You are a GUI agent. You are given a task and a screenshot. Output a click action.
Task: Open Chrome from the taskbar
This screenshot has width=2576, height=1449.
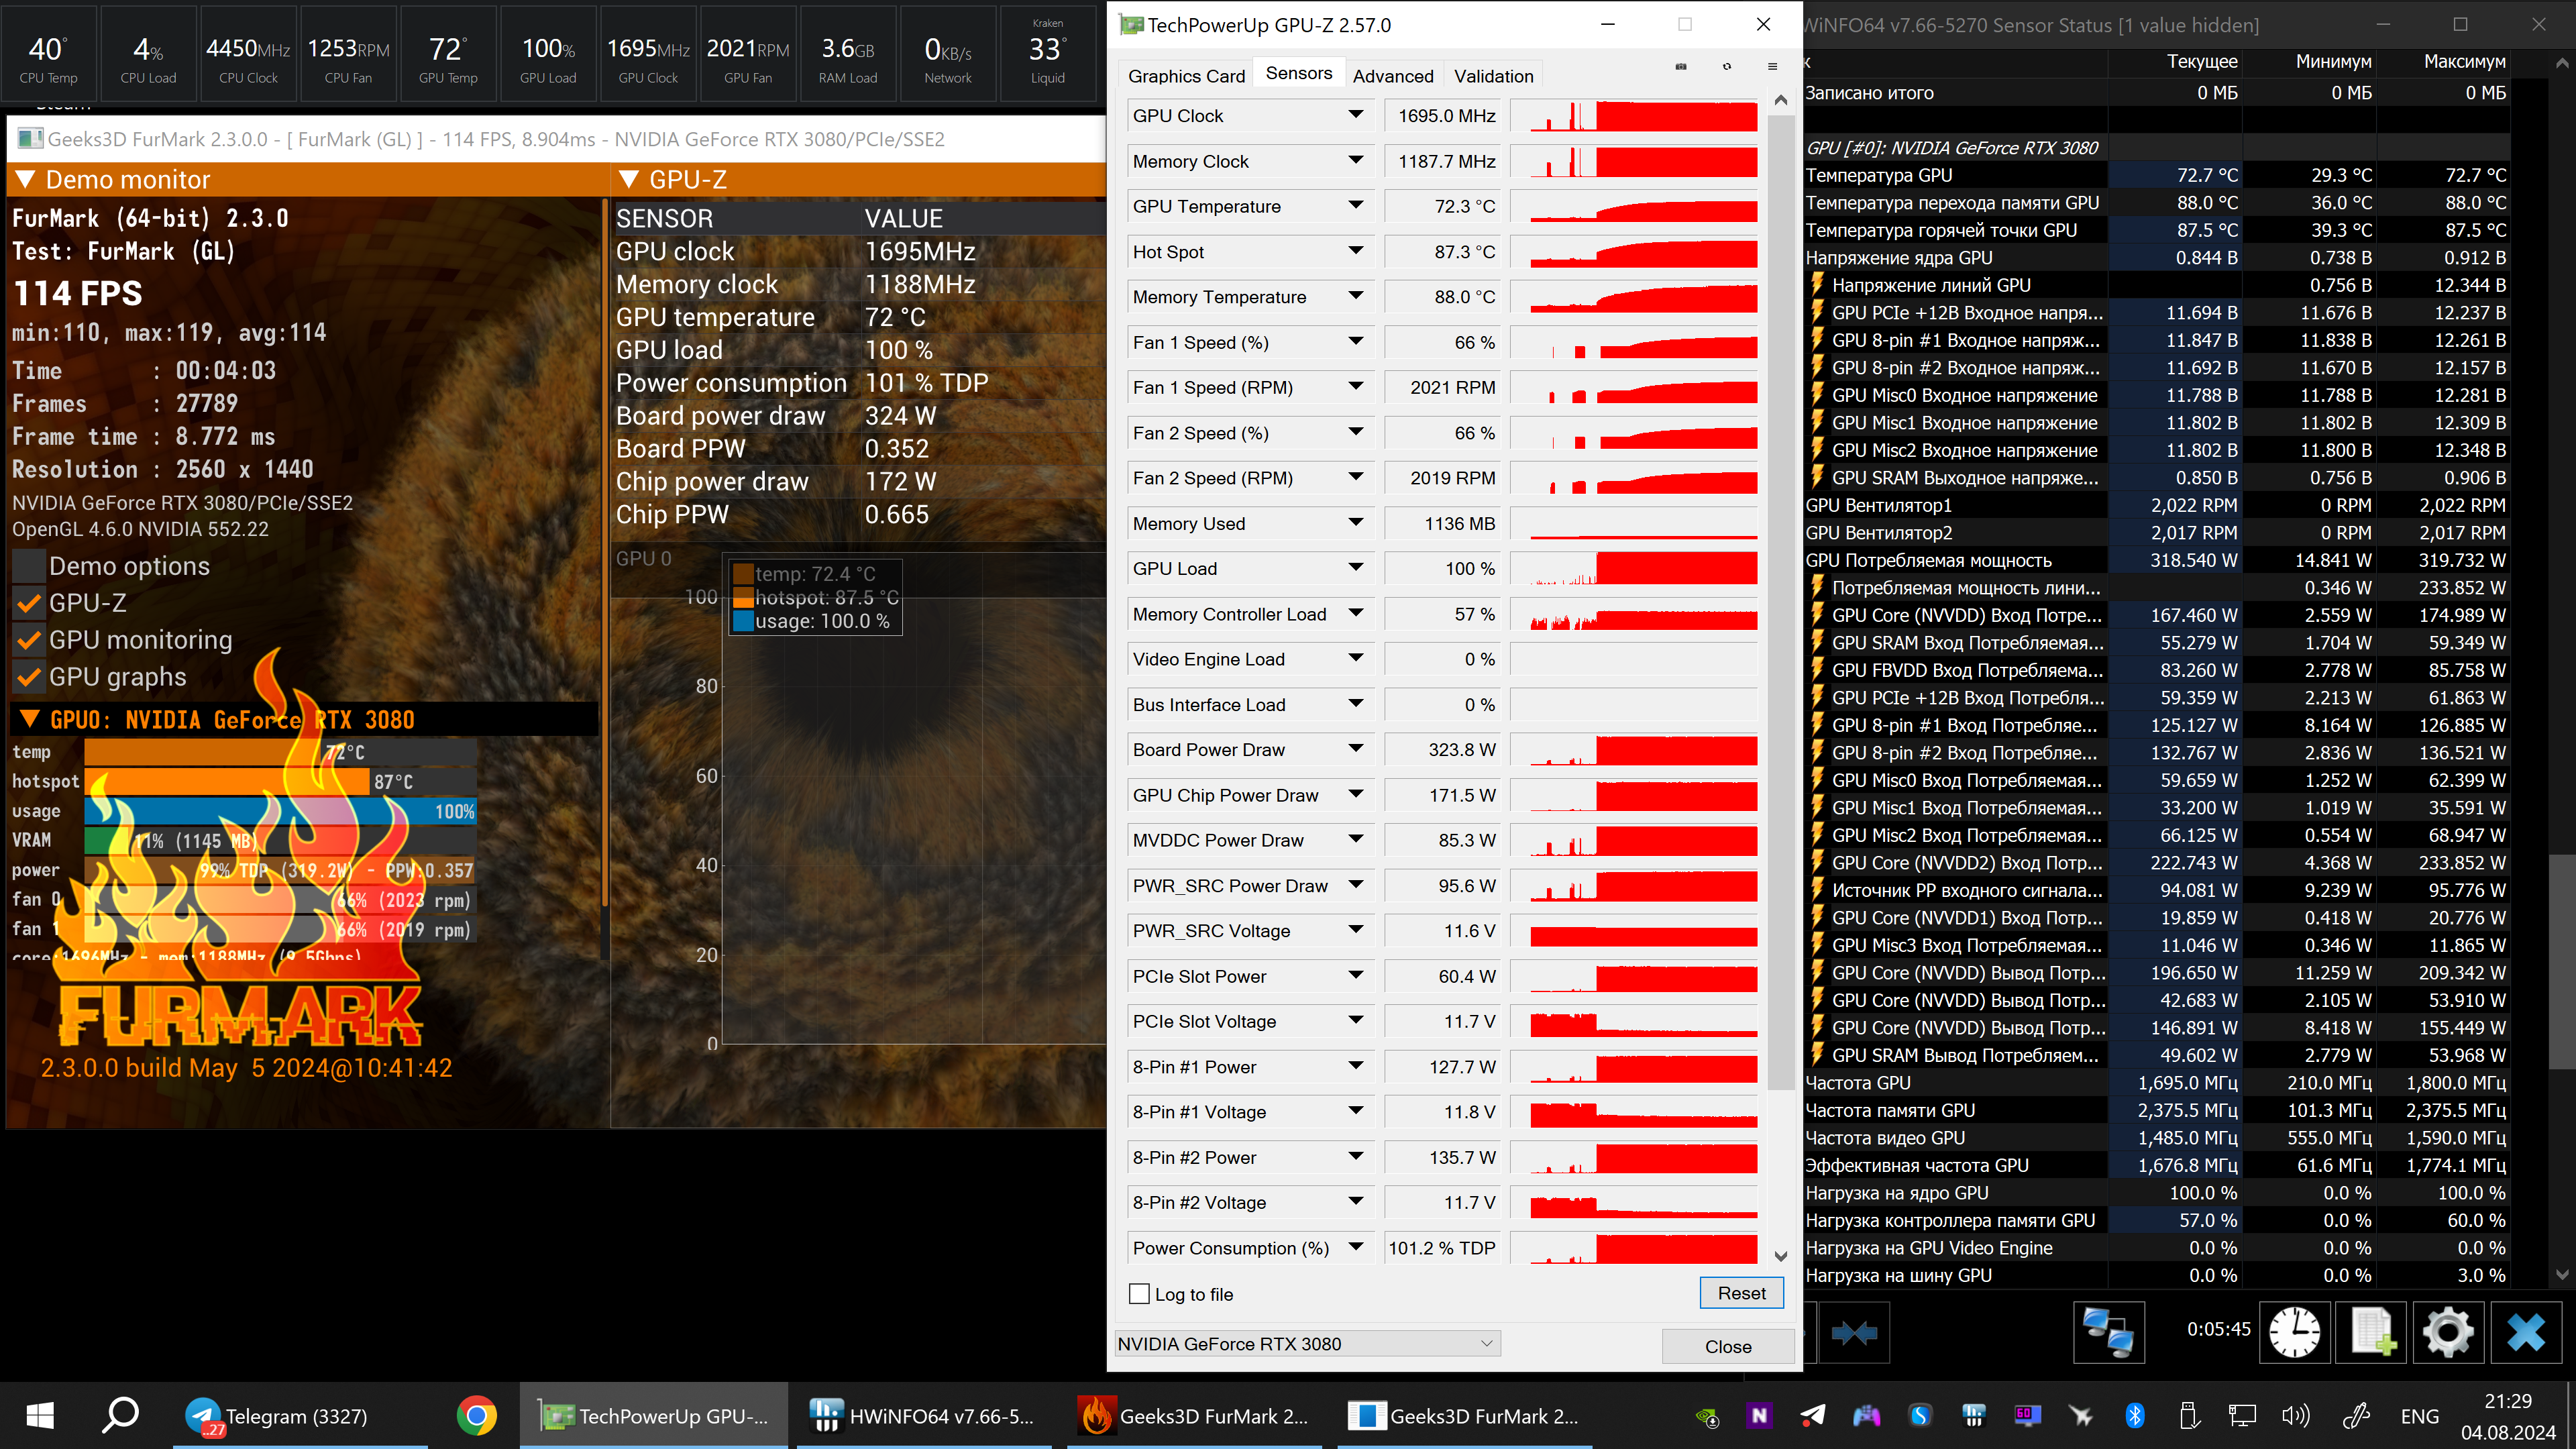477,1416
